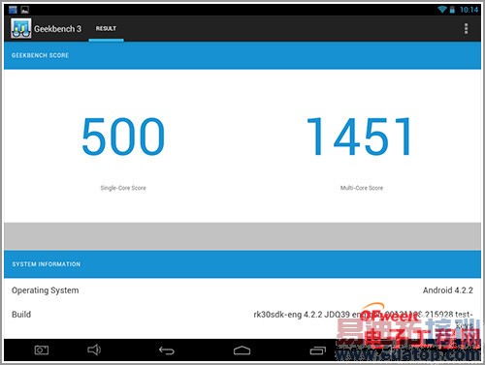Select the RESULT tab

106,28
